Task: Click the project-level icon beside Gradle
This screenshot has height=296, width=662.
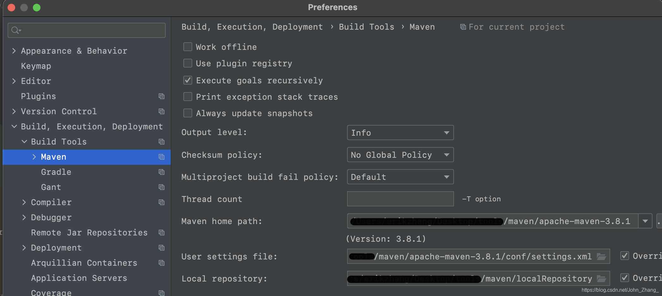Action: [x=162, y=172]
